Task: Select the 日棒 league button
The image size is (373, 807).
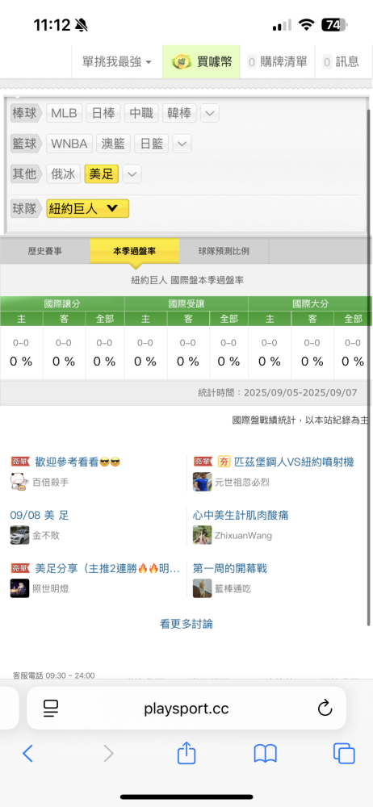Action: click(103, 113)
